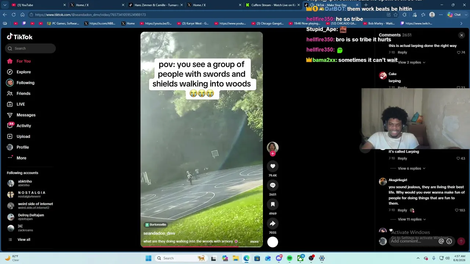Open the Explore page
The height and width of the screenshot is (264, 470).
coord(23,72)
